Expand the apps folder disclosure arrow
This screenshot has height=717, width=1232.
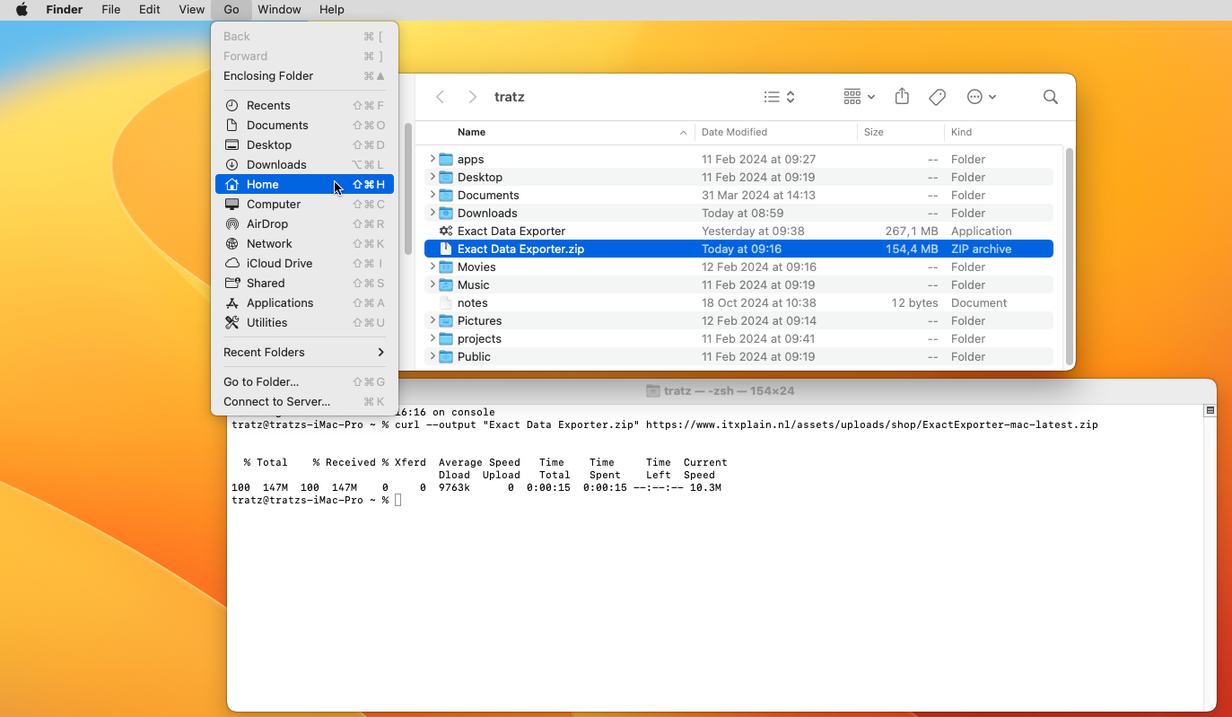pos(433,159)
